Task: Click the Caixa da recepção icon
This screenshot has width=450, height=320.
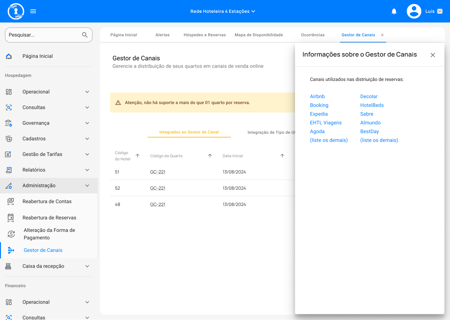Action: click(x=8, y=266)
